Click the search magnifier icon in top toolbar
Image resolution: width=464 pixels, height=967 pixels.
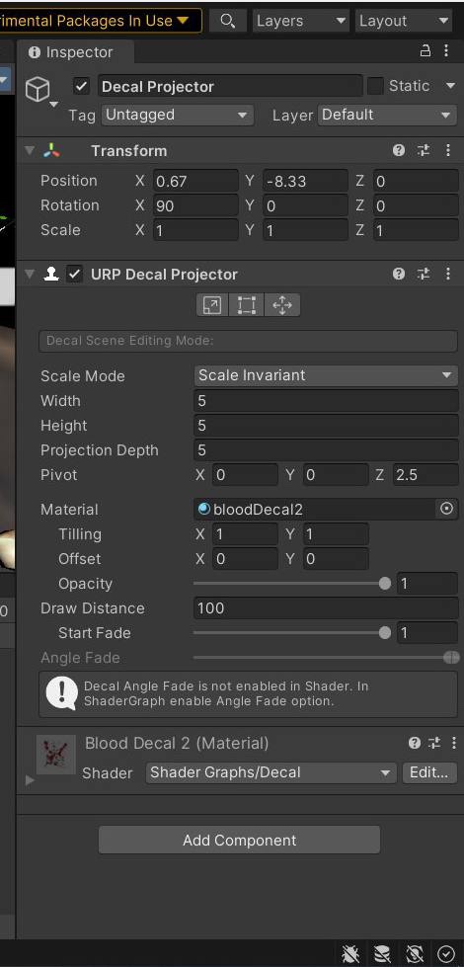(227, 21)
